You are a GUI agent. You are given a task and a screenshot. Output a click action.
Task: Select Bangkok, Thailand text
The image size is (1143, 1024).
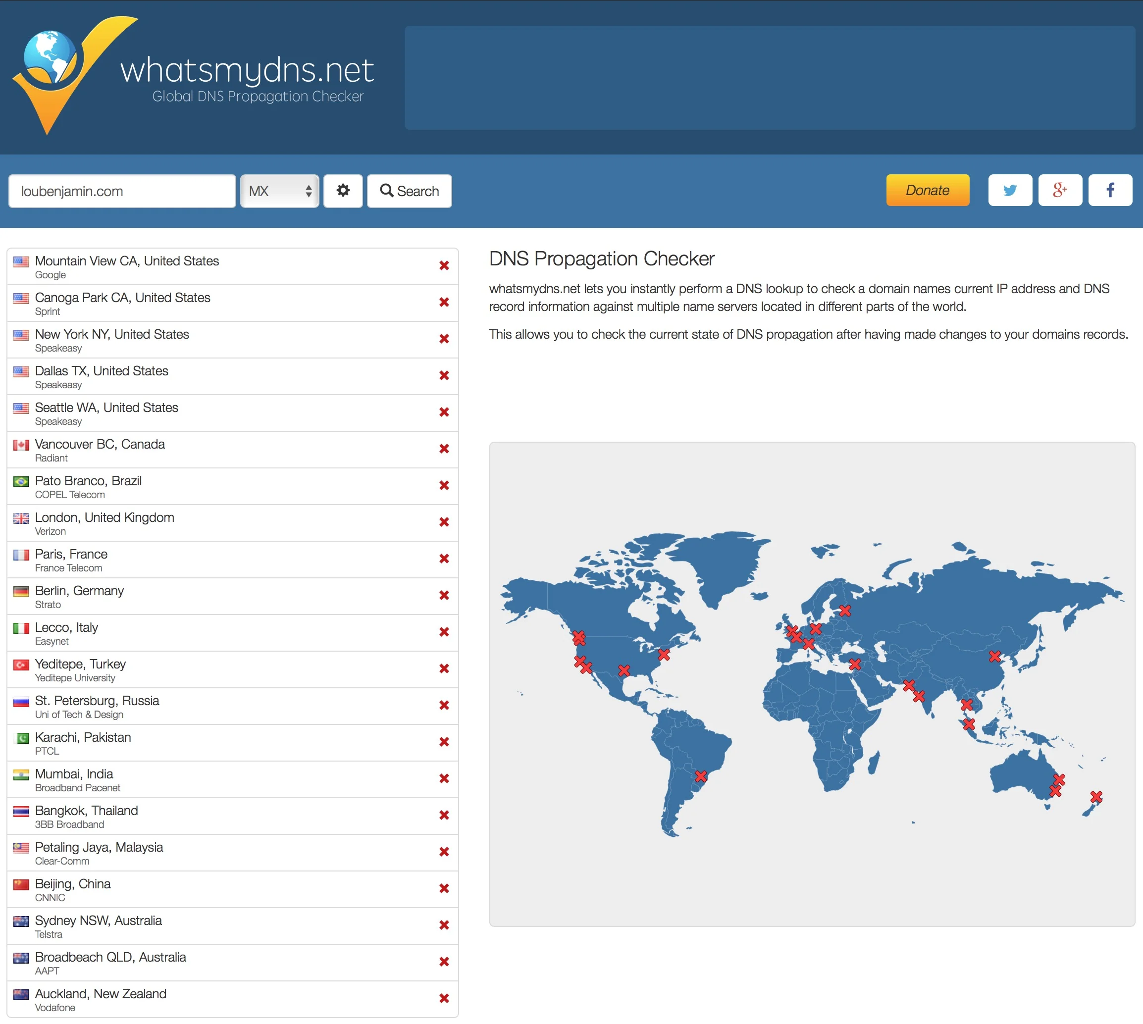[x=86, y=810]
